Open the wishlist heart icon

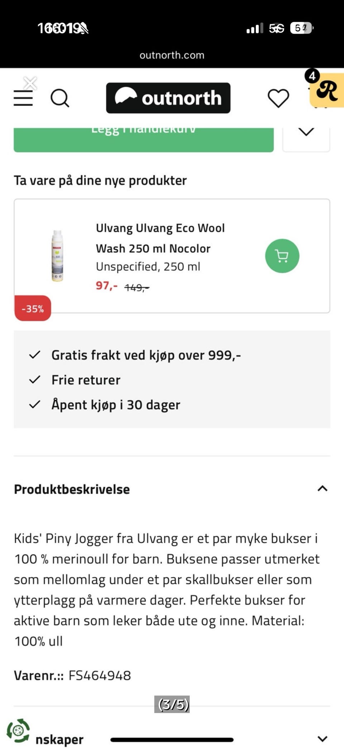278,98
